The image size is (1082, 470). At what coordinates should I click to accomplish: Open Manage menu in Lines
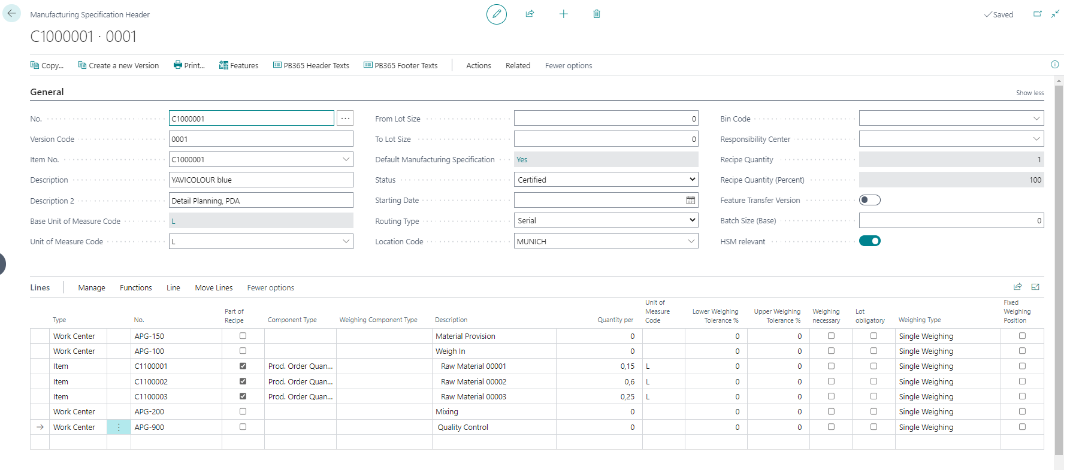click(92, 288)
